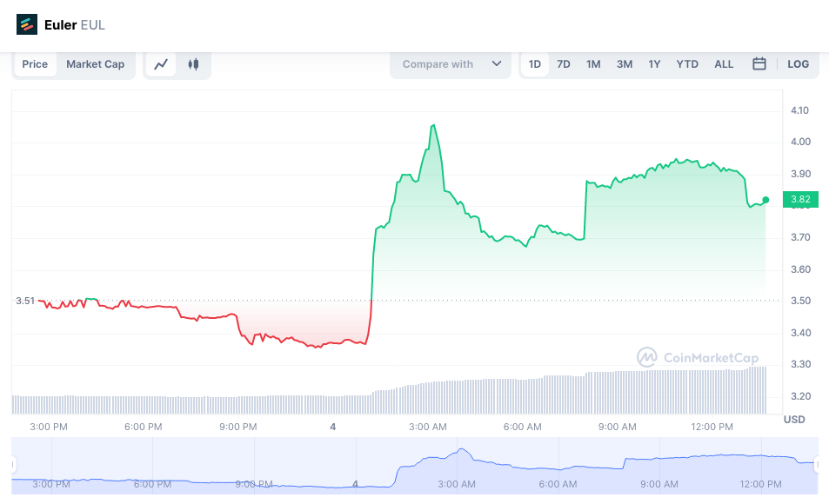
Task: Open the Compare with dropdown
Action: [x=451, y=64]
